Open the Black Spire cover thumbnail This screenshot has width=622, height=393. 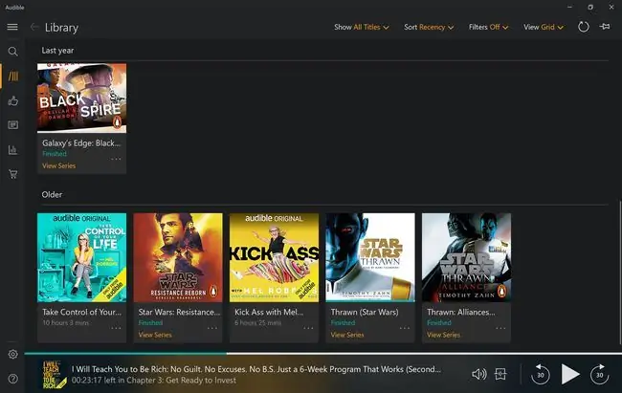click(81, 98)
